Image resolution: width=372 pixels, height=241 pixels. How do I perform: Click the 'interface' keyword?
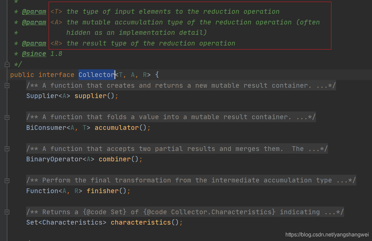(56, 75)
